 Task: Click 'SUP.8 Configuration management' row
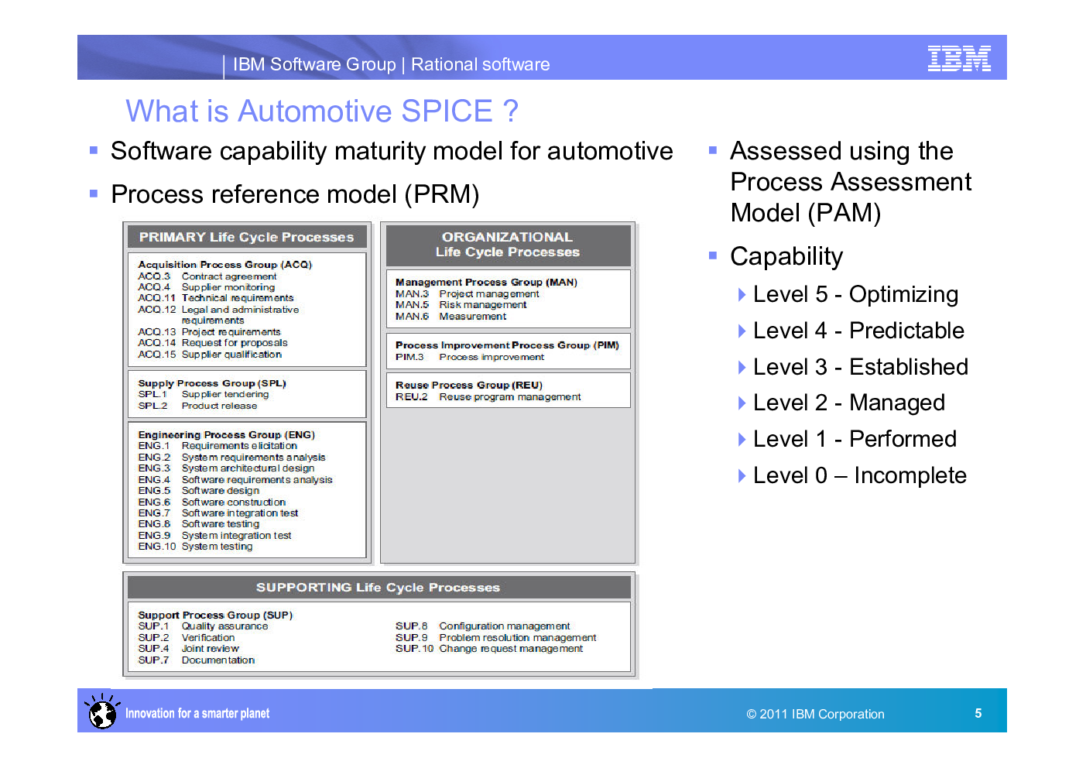click(482, 626)
